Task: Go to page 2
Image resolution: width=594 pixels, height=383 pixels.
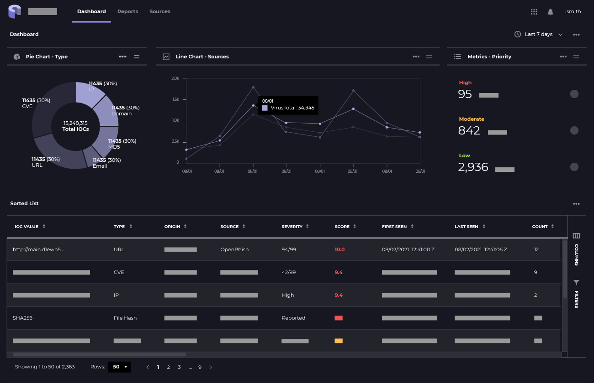Action: click(169, 367)
